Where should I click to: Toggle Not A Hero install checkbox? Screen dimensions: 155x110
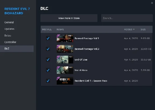(48, 70)
